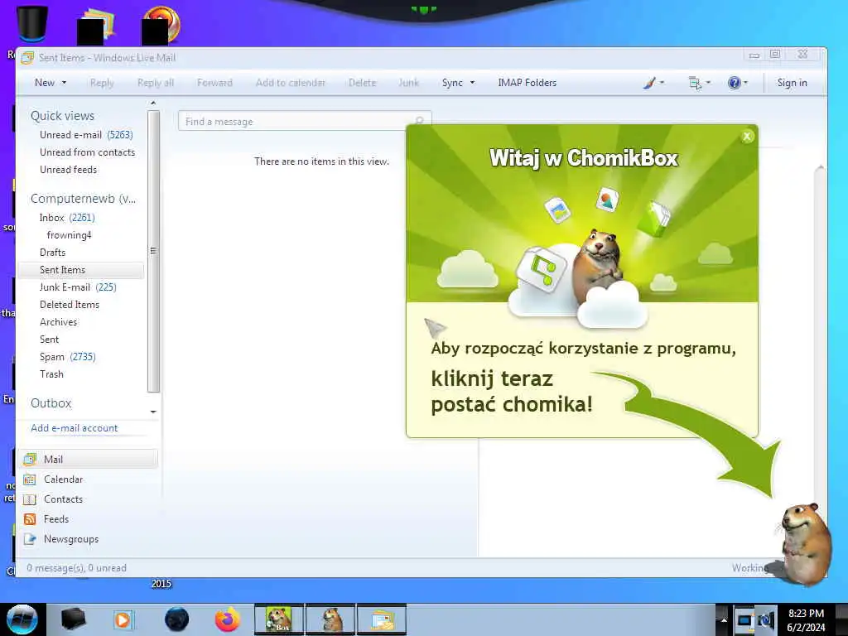
Task: Collapse the Quick views header
Action: [62, 116]
